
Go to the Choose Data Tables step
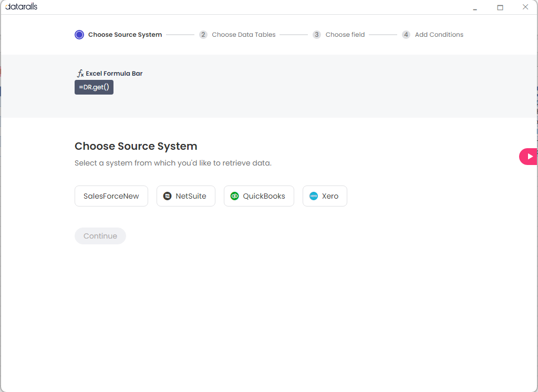pos(243,35)
